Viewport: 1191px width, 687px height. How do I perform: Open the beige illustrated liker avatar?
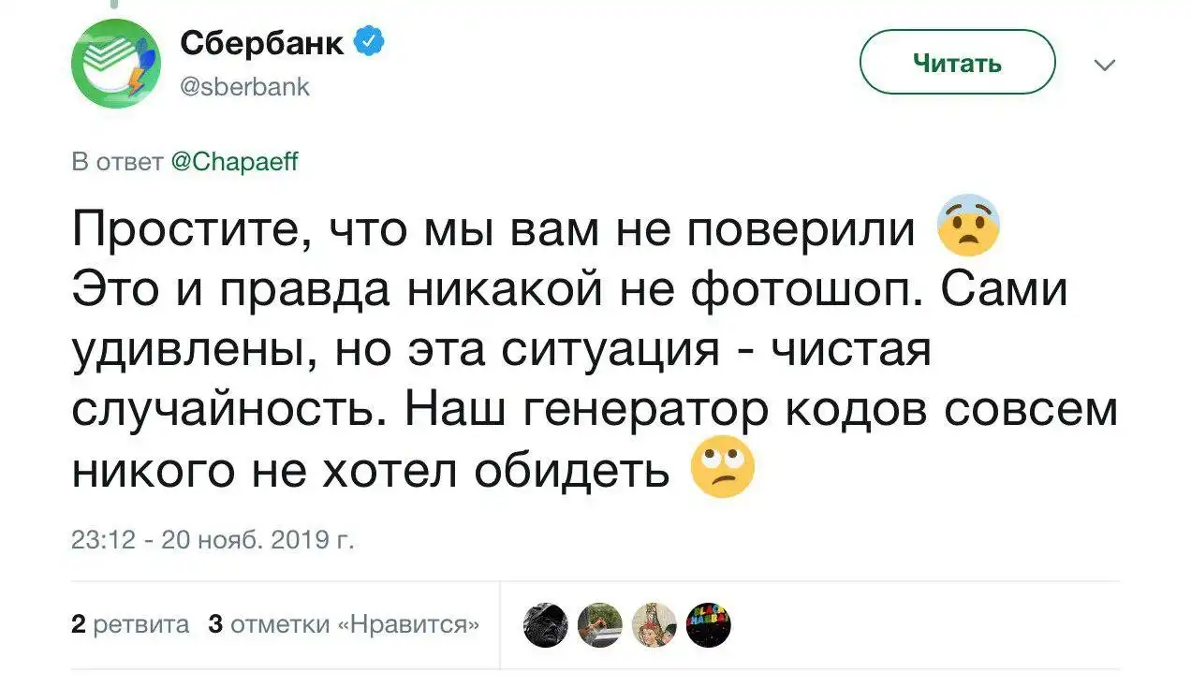point(654,624)
